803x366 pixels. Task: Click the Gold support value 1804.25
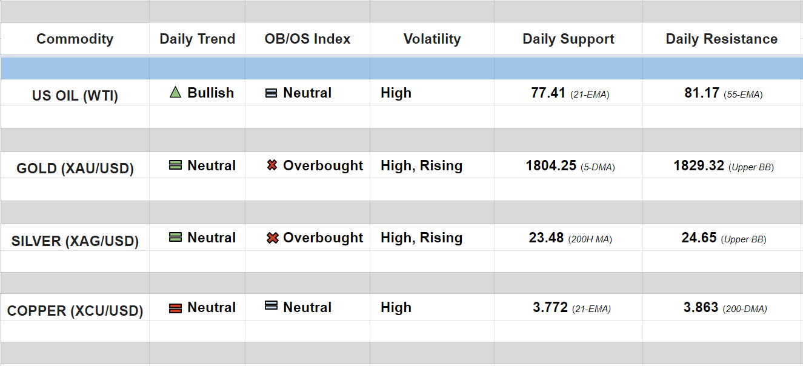pos(551,165)
